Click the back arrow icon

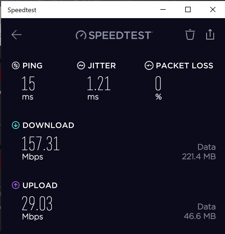point(17,35)
